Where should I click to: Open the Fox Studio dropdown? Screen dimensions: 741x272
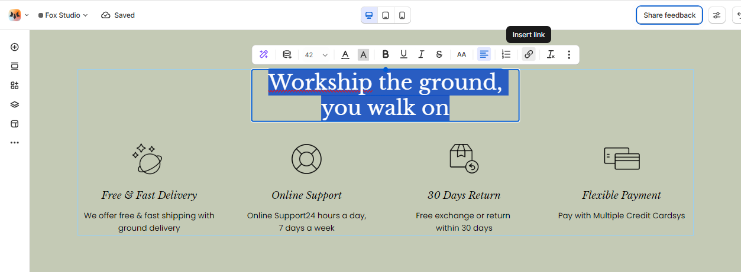click(x=63, y=15)
